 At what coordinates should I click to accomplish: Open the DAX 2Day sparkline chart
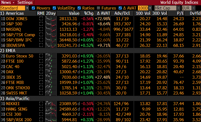point(51,72)
